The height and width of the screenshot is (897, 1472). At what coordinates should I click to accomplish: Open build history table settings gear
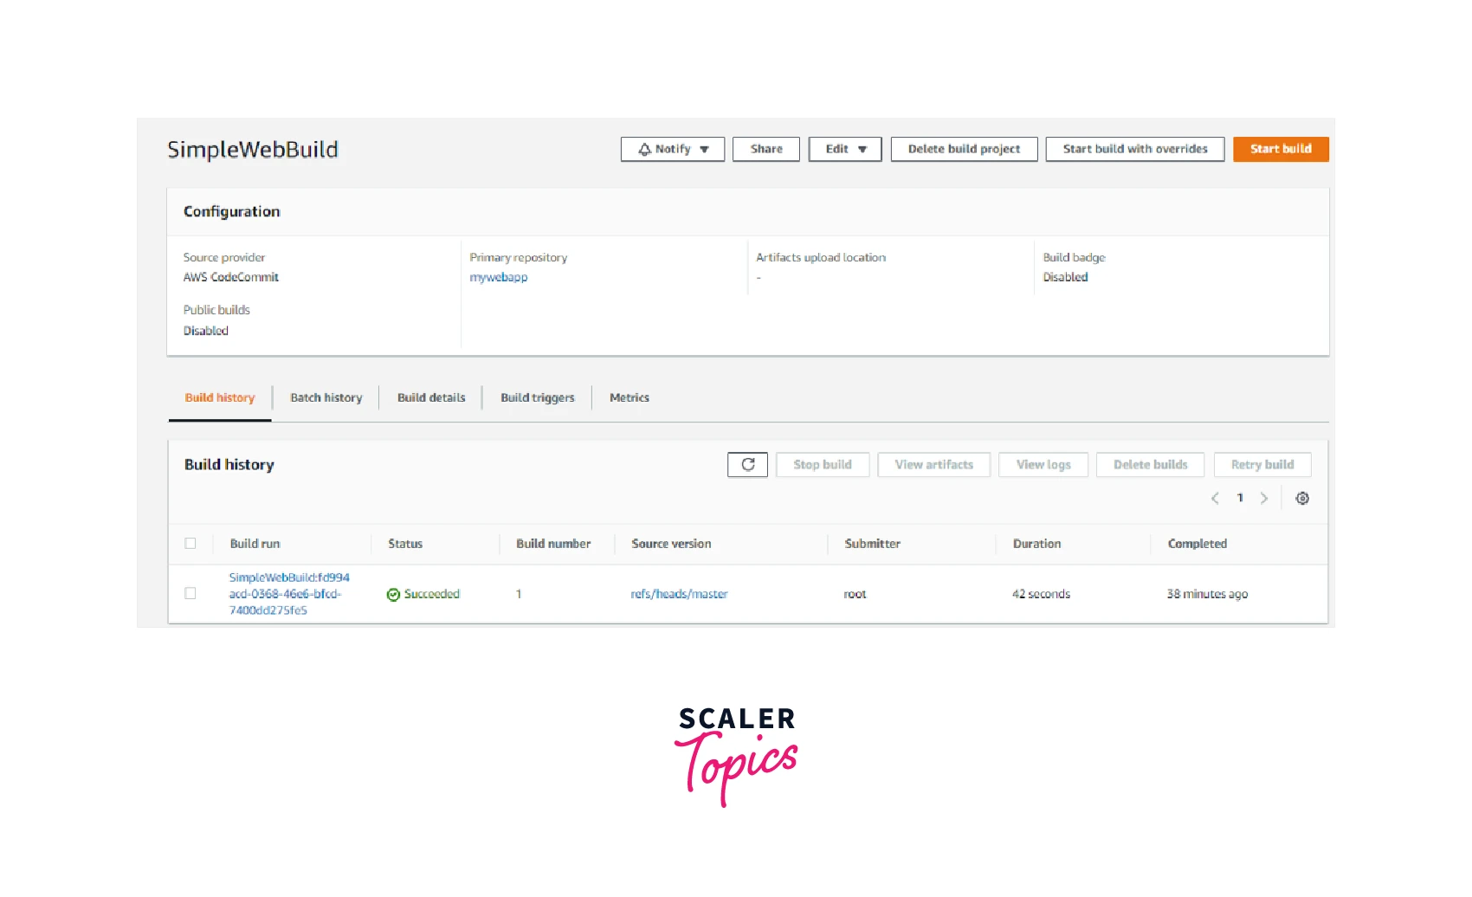(1301, 498)
